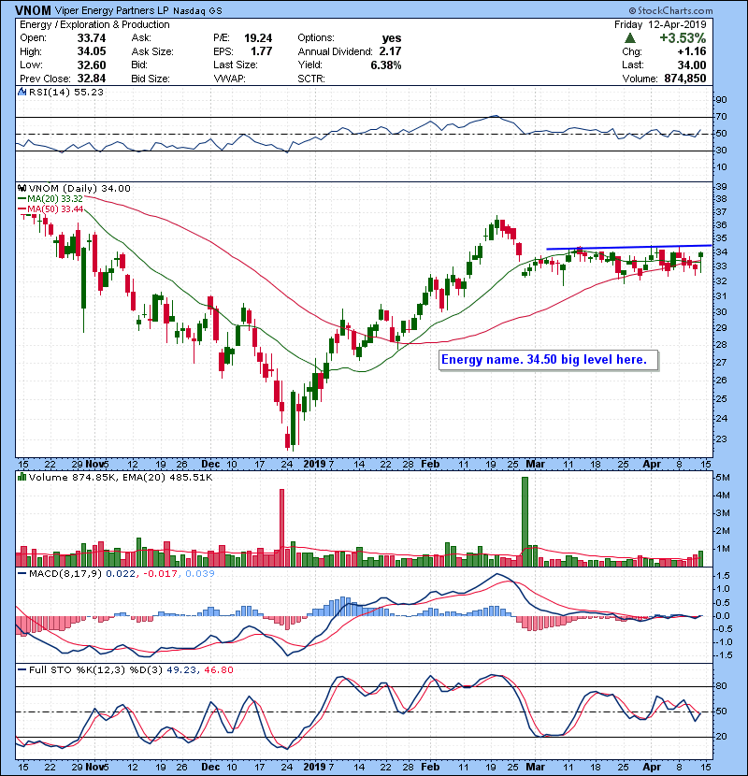748x776 pixels.
Task: Click the tallest green volume bar in late February
Action: (x=525, y=522)
